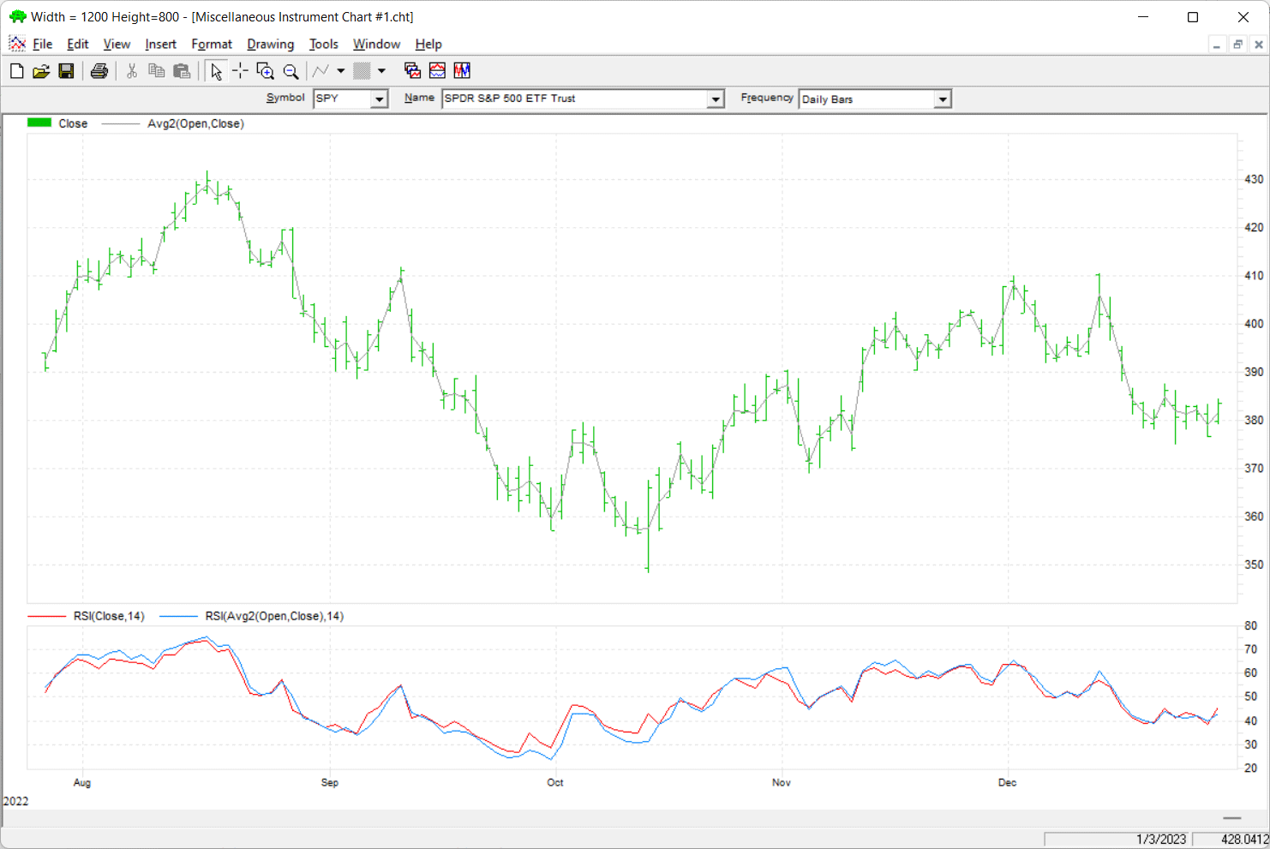
Task: Click the 1/3/2023 date in status bar
Action: point(1161,840)
